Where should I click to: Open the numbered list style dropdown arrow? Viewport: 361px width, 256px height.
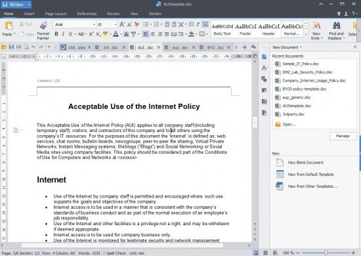[x=161, y=24]
